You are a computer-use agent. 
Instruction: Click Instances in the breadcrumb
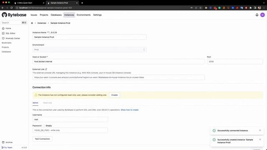pos(42,23)
